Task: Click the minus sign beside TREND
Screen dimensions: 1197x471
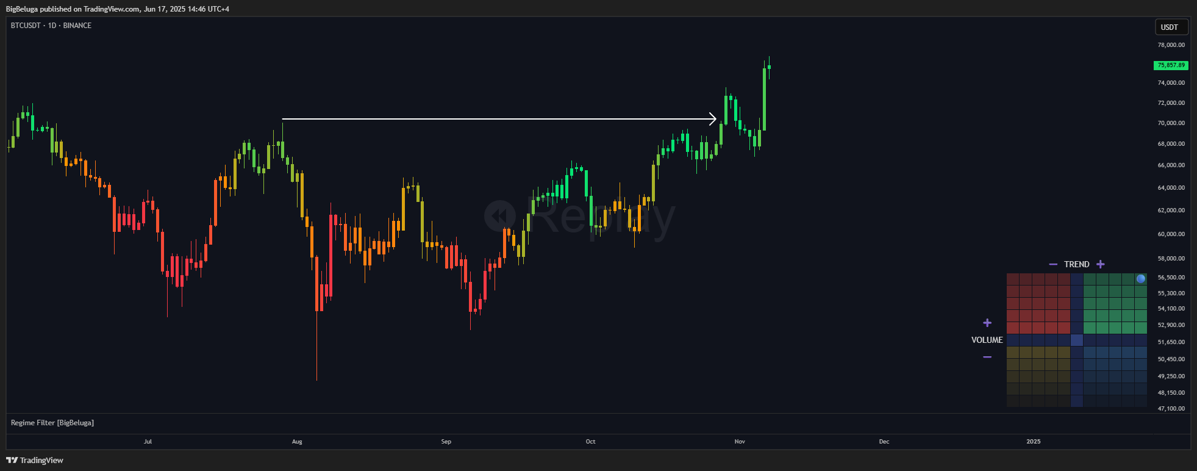Action: (1053, 264)
